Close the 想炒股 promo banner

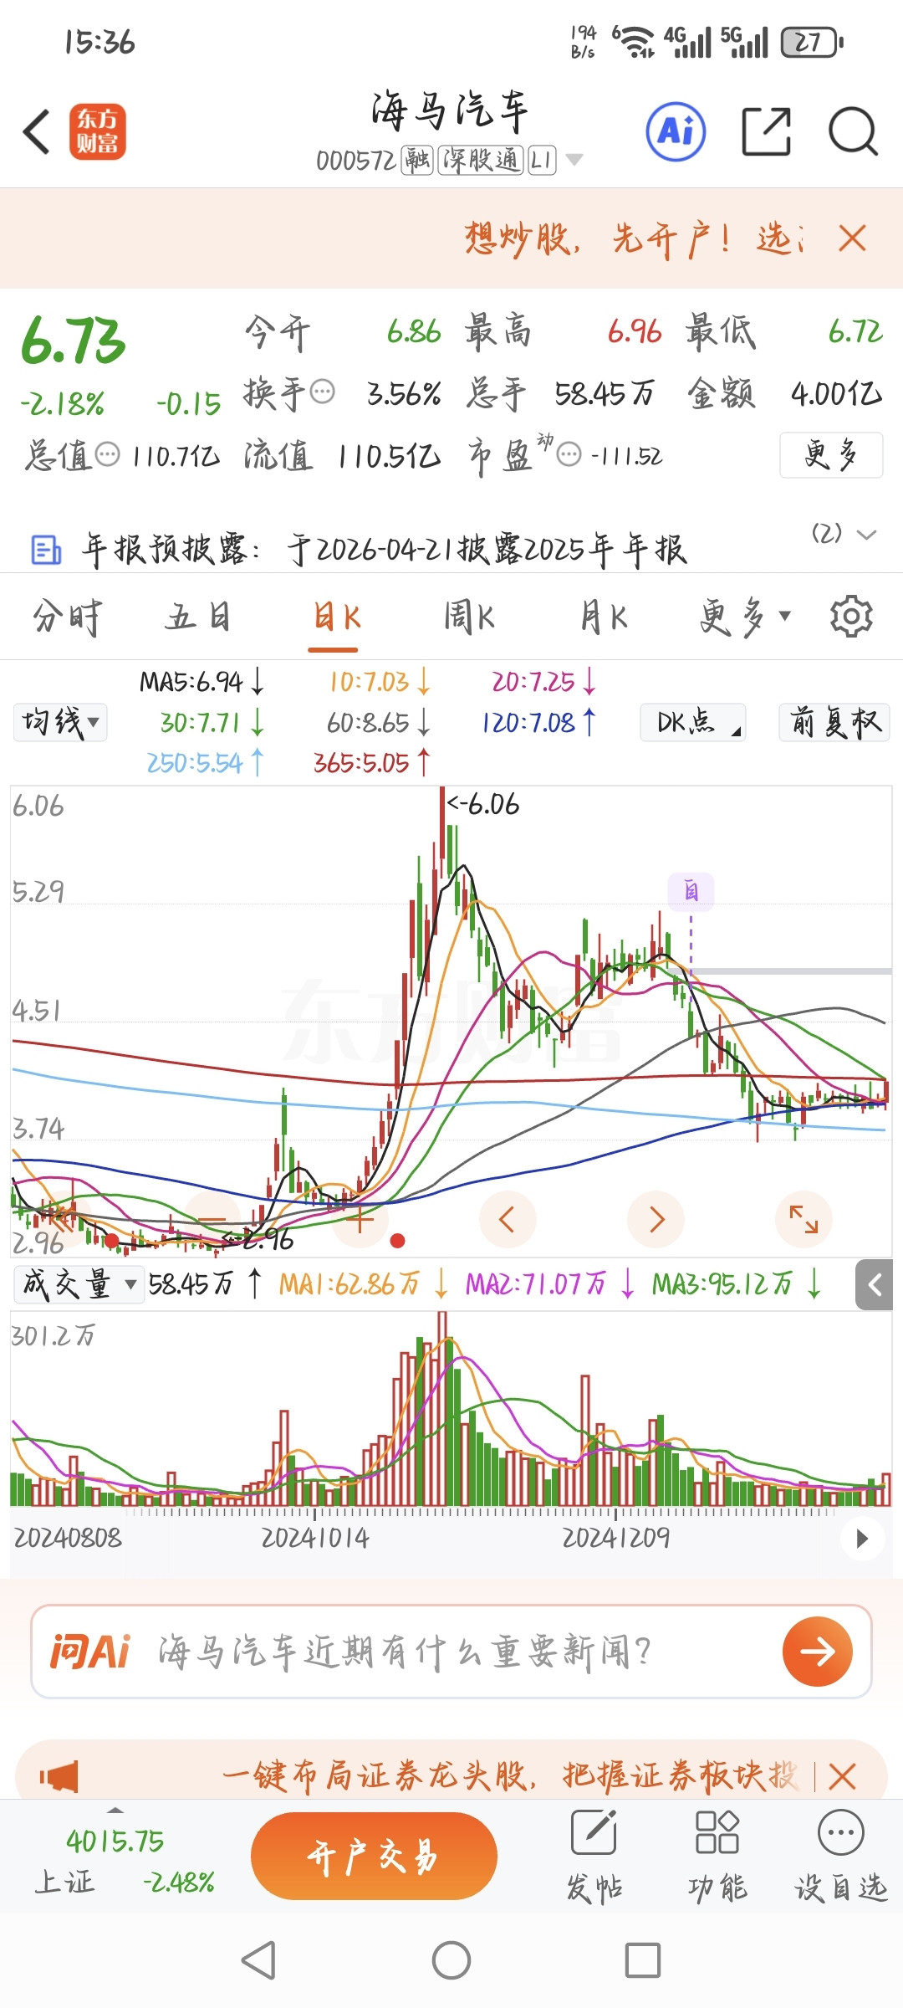point(852,238)
